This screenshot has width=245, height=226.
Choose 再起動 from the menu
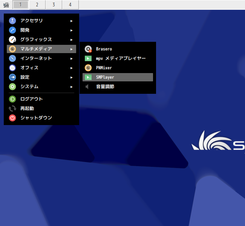41,108
